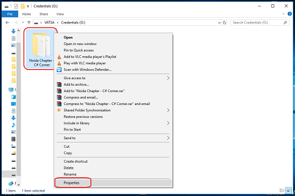The image size is (295, 196).
Task: Choose Create shortcut
Action: coord(114,161)
